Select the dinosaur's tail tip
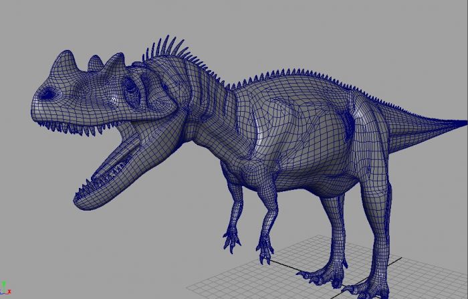This screenshot has width=468, height=299. click(x=460, y=122)
